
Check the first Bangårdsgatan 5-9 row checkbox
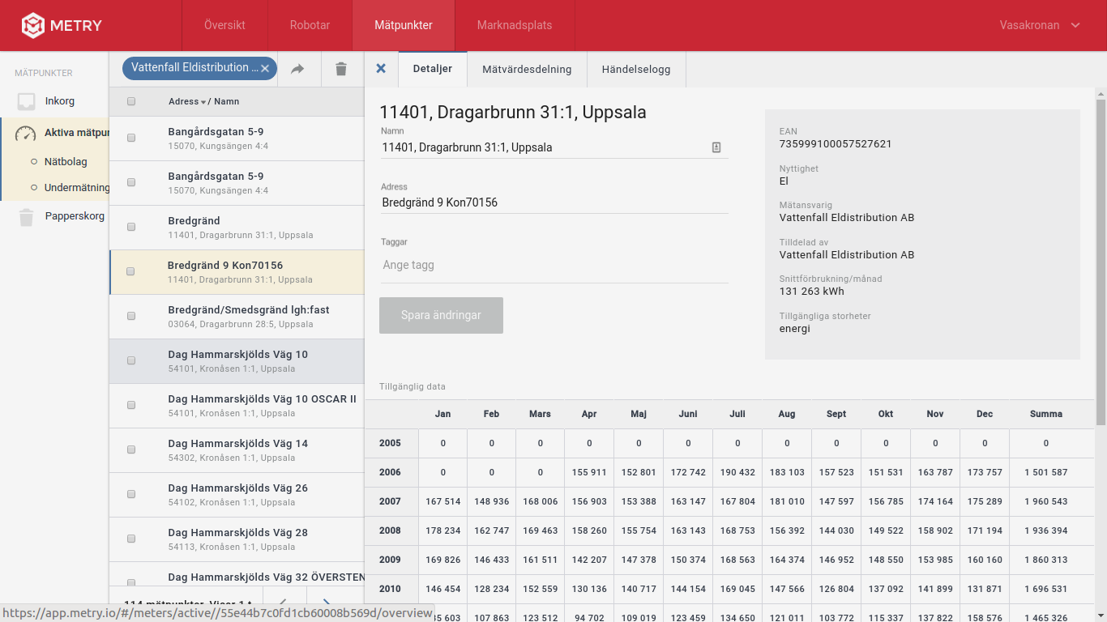pyautogui.click(x=131, y=138)
